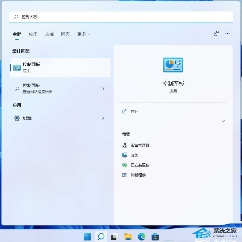Click the search options icon beside the three dots
242x242 pixels.
tap(216, 33)
